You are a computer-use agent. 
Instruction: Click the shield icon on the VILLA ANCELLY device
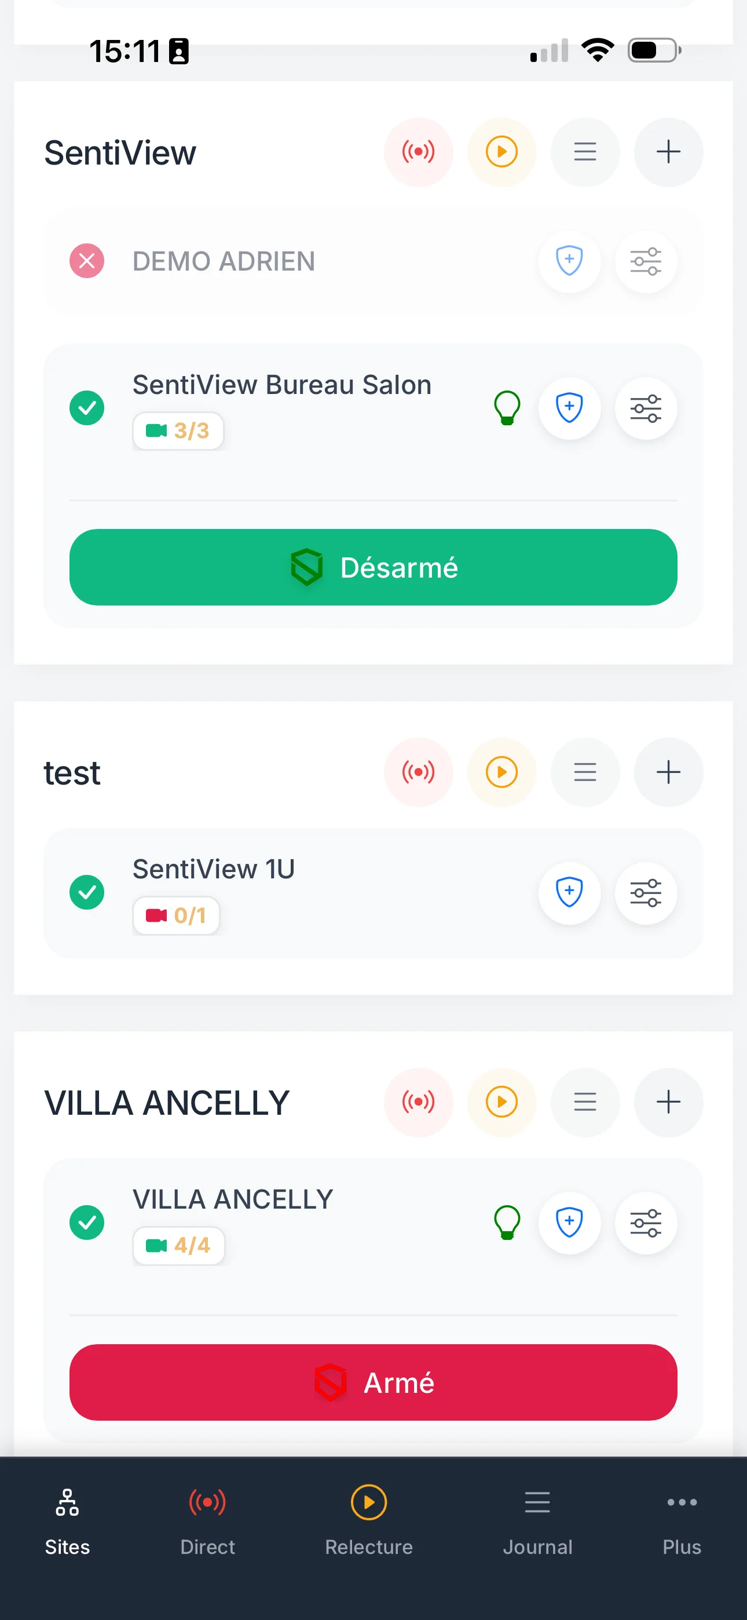(569, 1223)
